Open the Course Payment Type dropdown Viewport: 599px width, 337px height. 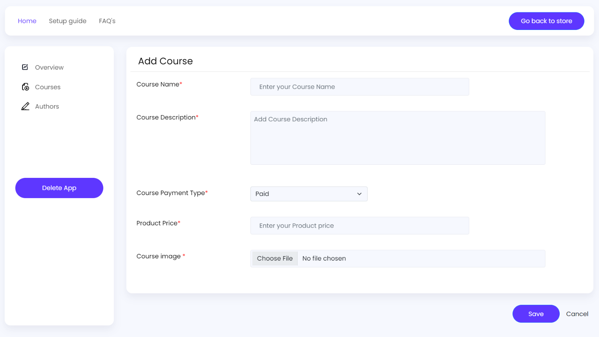(x=308, y=194)
